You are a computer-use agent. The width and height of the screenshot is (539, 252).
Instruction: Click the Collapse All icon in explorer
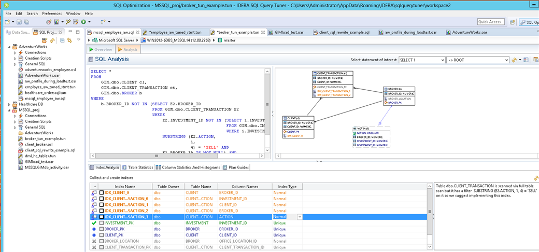click(x=62, y=40)
